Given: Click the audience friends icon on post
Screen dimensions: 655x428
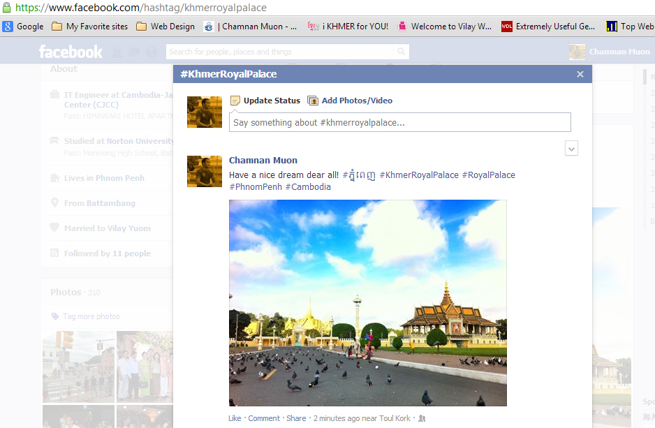Looking at the screenshot, I should tap(422, 418).
